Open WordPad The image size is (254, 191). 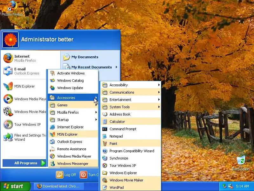tap(131, 187)
